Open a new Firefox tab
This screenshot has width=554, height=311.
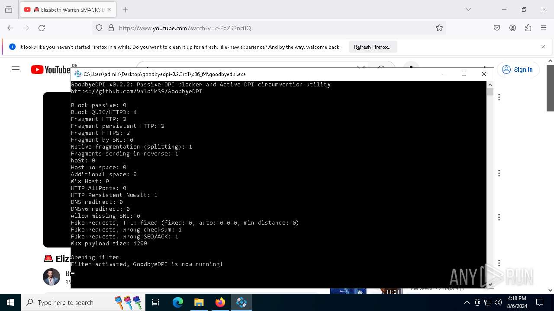[125, 10]
